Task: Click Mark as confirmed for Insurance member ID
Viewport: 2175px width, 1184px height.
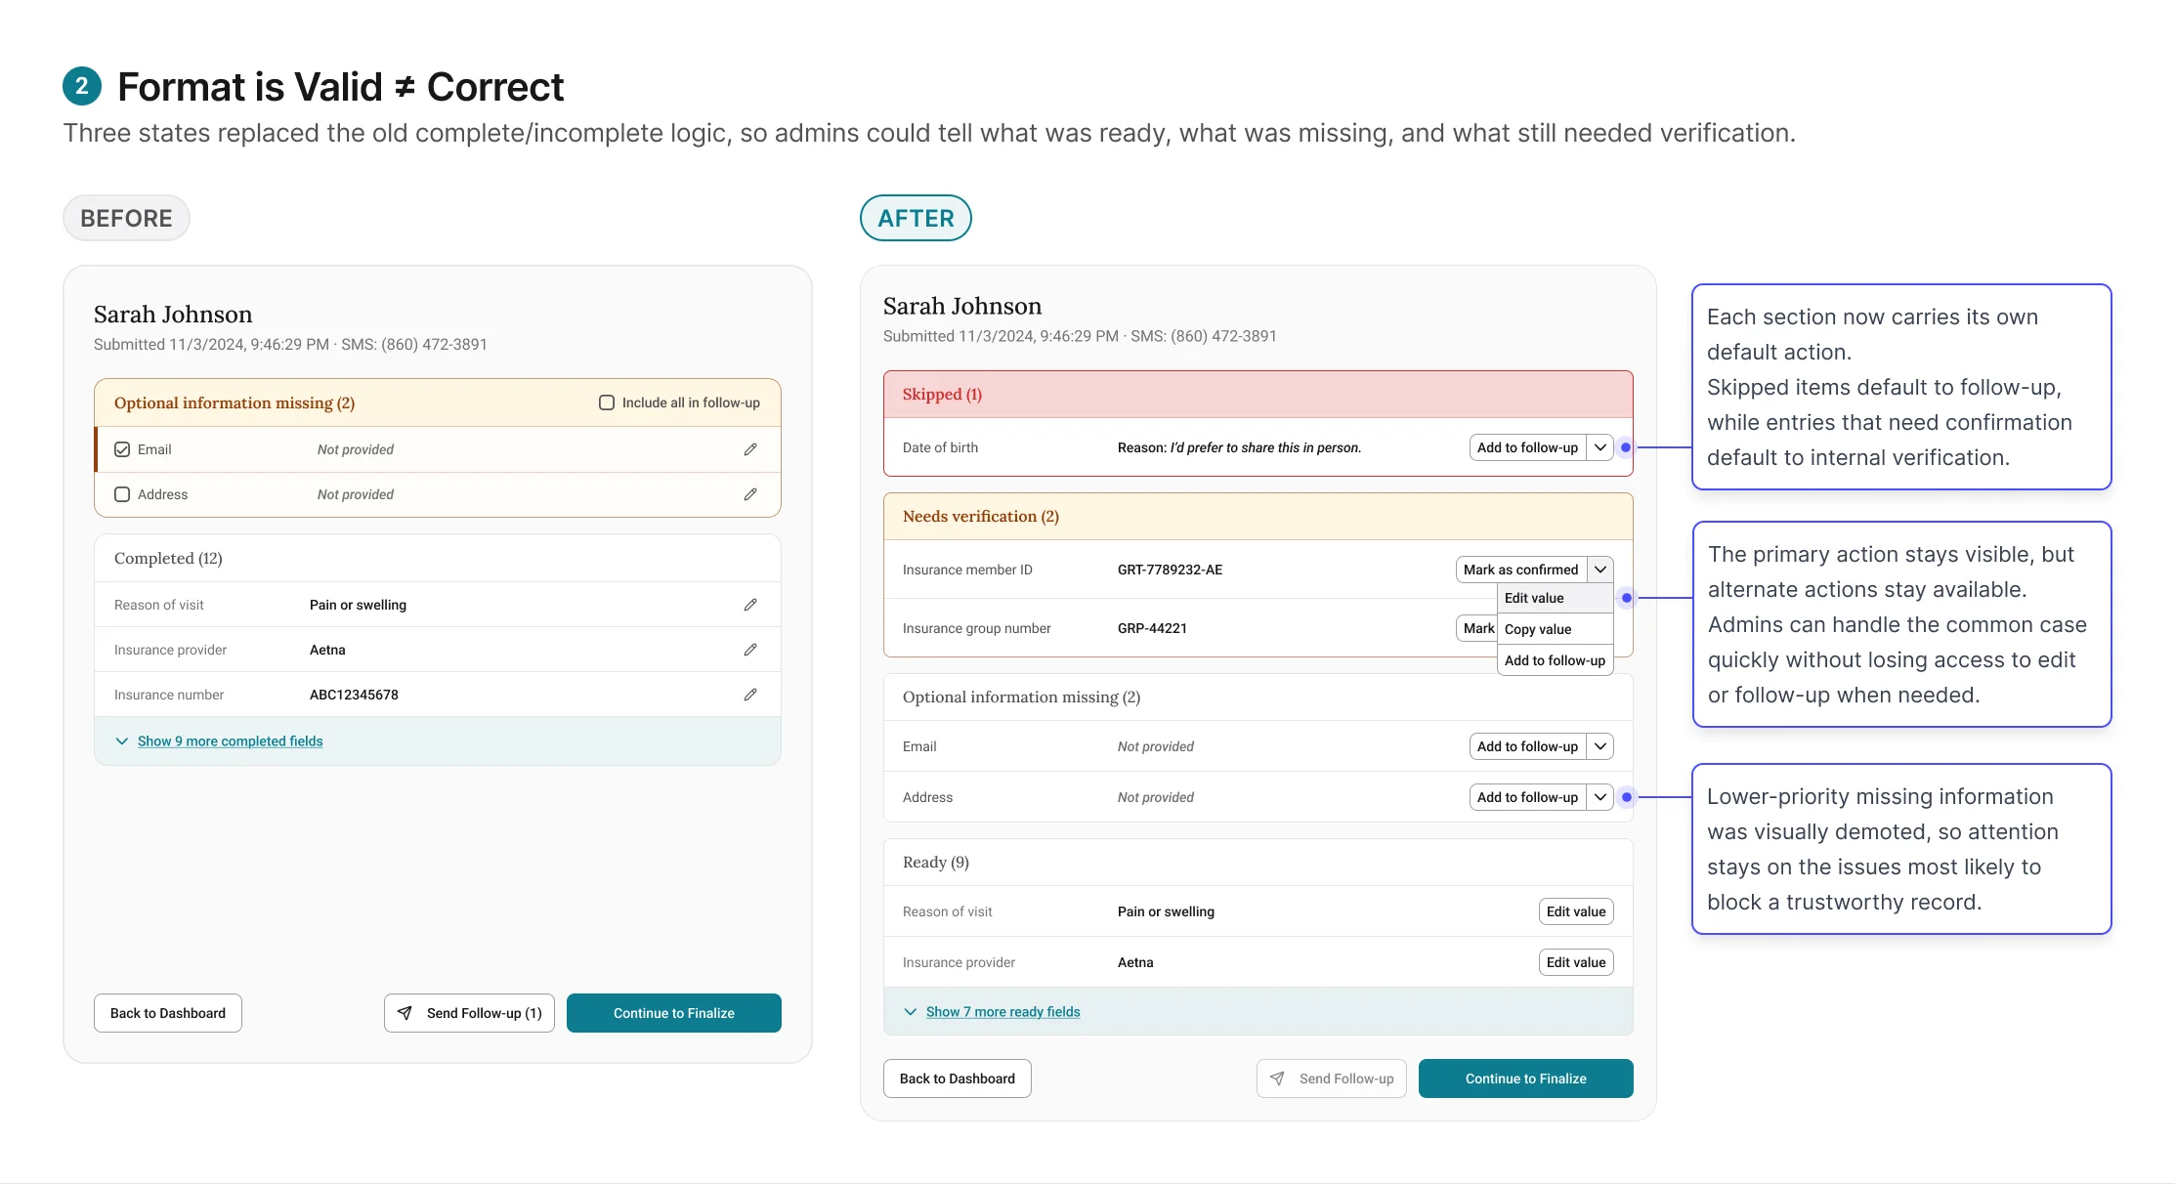Action: click(1520, 570)
